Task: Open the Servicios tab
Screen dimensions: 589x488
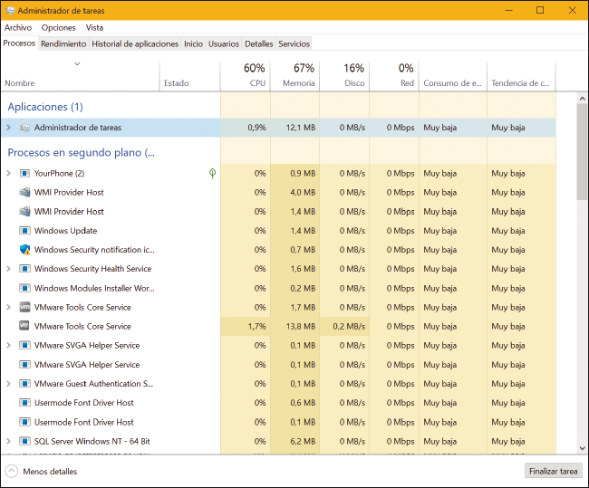Action: point(294,43)
